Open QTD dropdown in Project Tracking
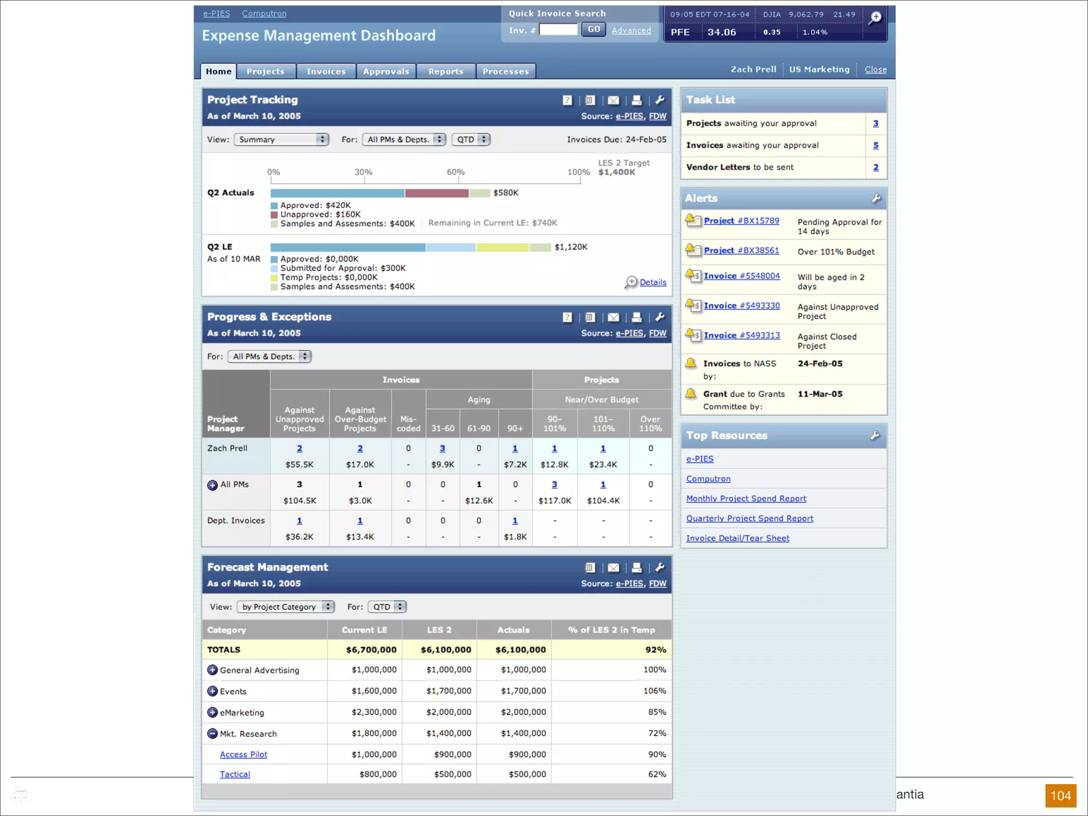 coord(471,139)
